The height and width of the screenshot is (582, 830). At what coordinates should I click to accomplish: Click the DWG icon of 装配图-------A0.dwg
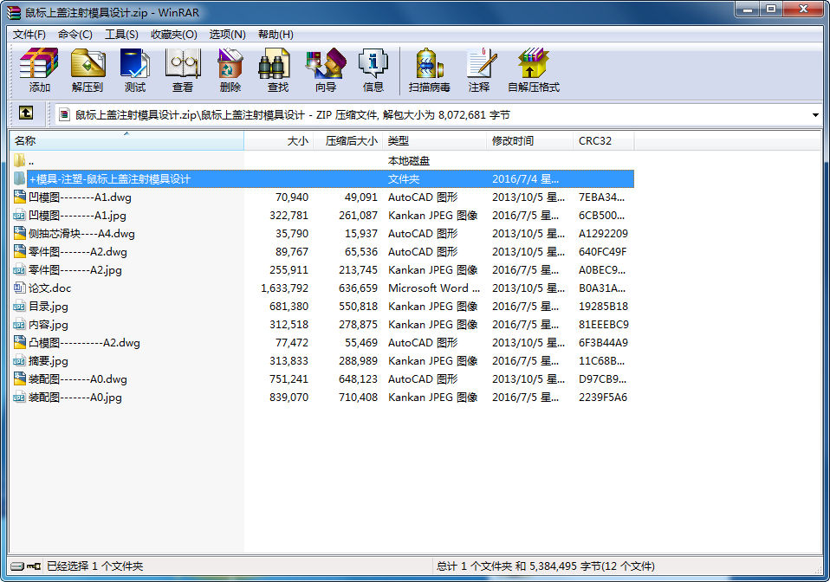click(20, 378)
